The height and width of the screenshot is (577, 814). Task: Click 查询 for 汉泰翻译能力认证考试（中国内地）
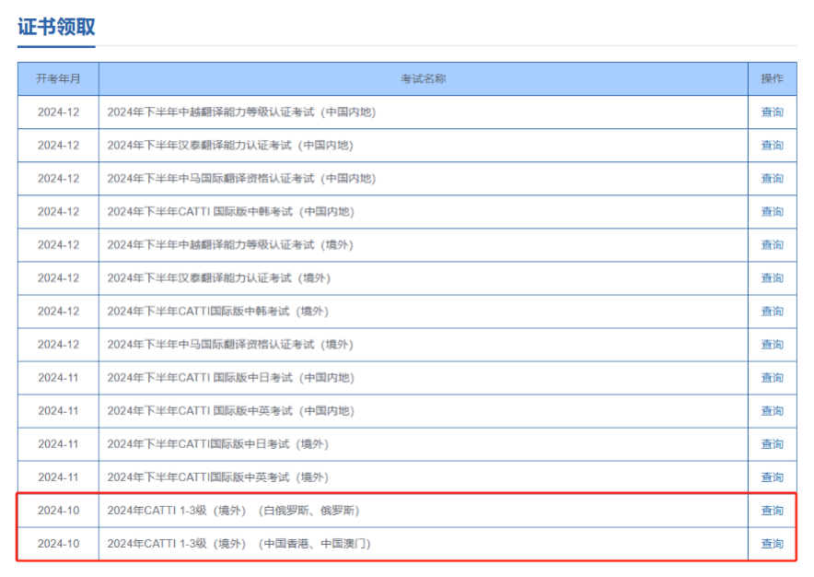(x=772, y=146)
